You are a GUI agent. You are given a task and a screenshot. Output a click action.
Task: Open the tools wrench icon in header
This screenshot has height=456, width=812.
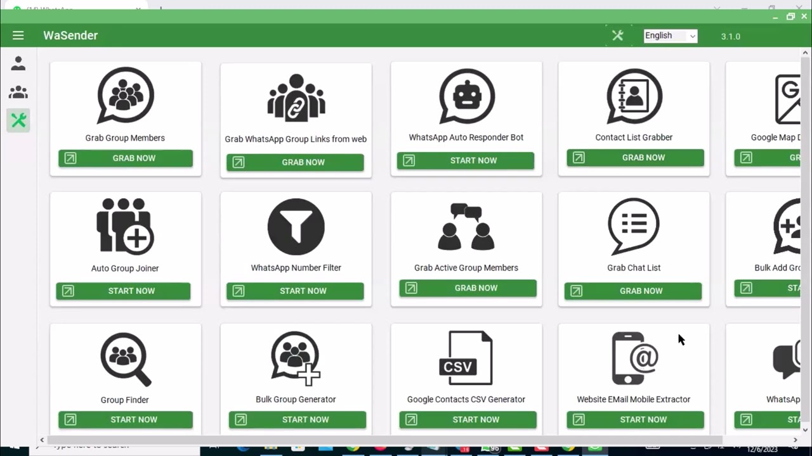pos(618,35)
